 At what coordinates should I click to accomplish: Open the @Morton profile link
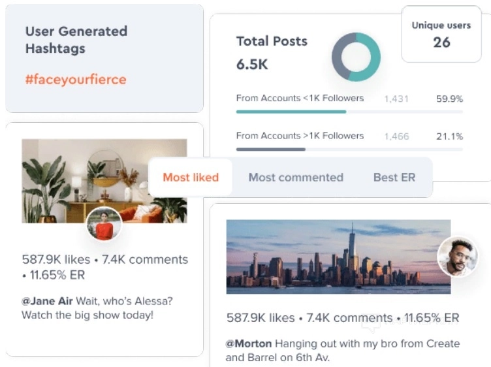pos(249,343)
